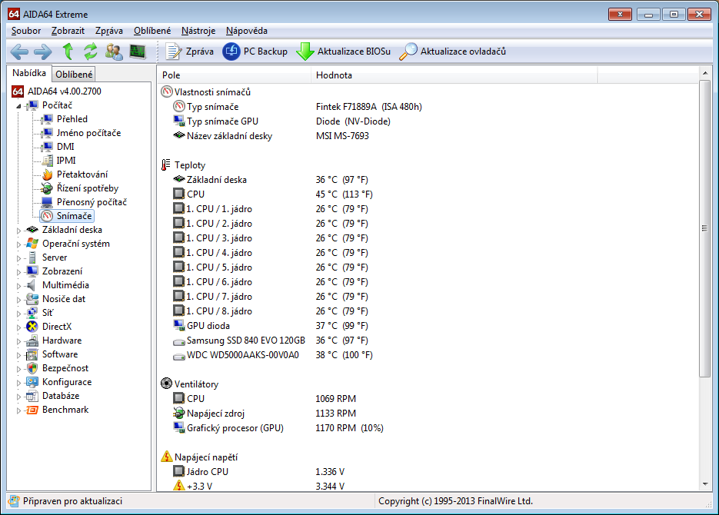
Task: Click the Databáze icon in tree
Action: (x=32, y=396)
